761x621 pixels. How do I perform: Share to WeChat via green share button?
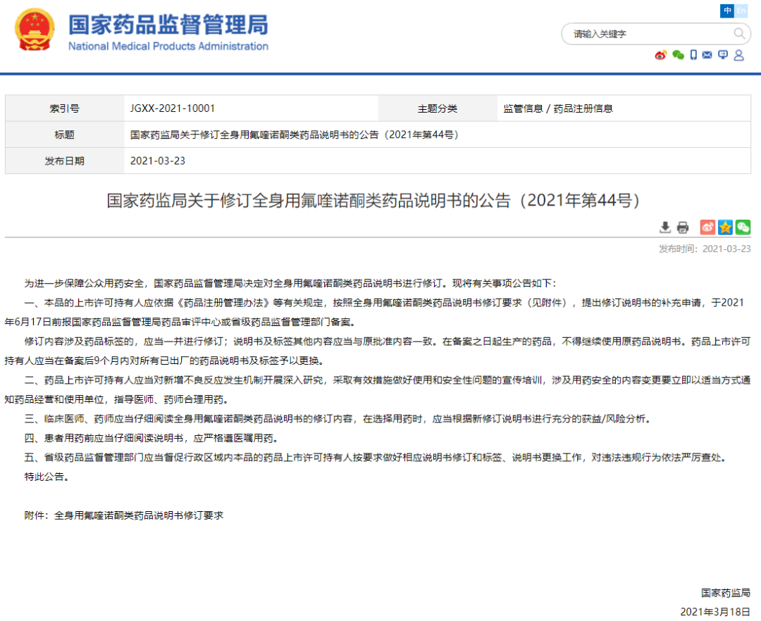743,227
